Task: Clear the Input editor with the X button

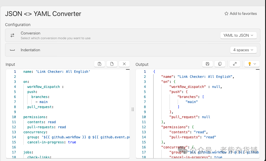Action: click(x=124, y=64)
